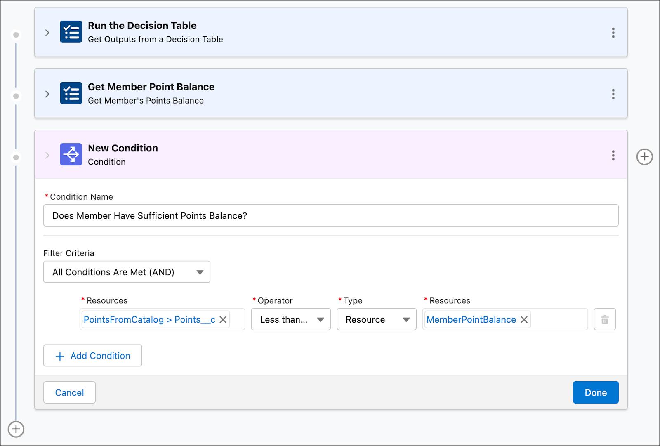Click the PointsFromCatalog > Points__c pill text

(149, 320)
